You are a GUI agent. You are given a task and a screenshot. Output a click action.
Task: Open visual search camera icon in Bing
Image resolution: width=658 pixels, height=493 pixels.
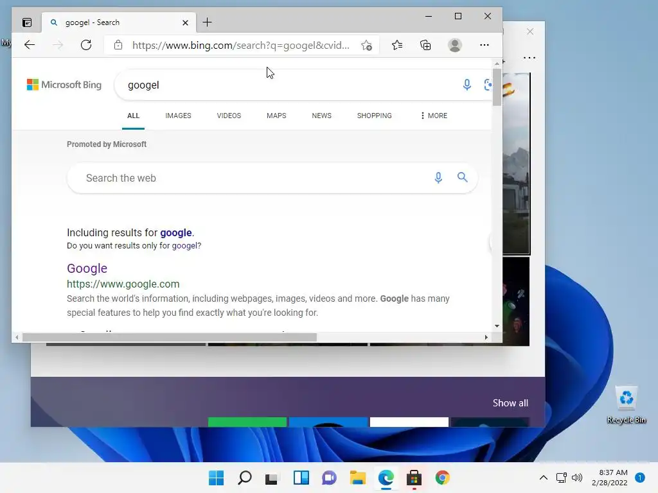[488, 85]
